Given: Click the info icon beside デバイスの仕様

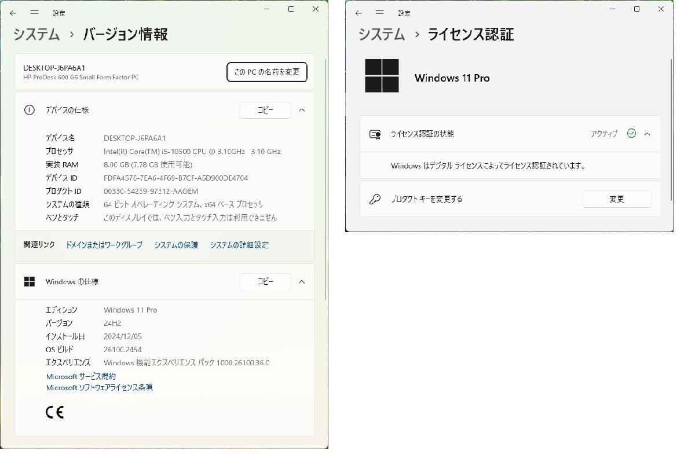Looking at the screenshot, I should pos(30,110).
